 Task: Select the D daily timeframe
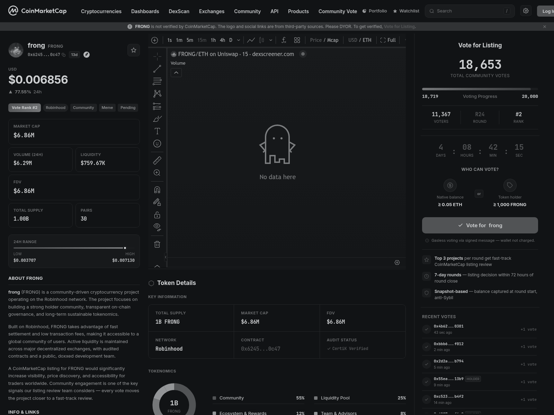(x=231, y=40)
